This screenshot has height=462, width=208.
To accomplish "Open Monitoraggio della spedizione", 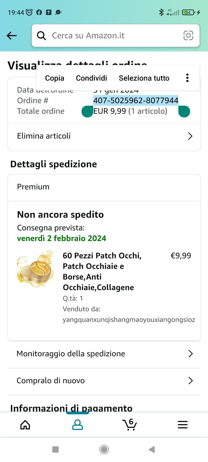I will 104,354.
